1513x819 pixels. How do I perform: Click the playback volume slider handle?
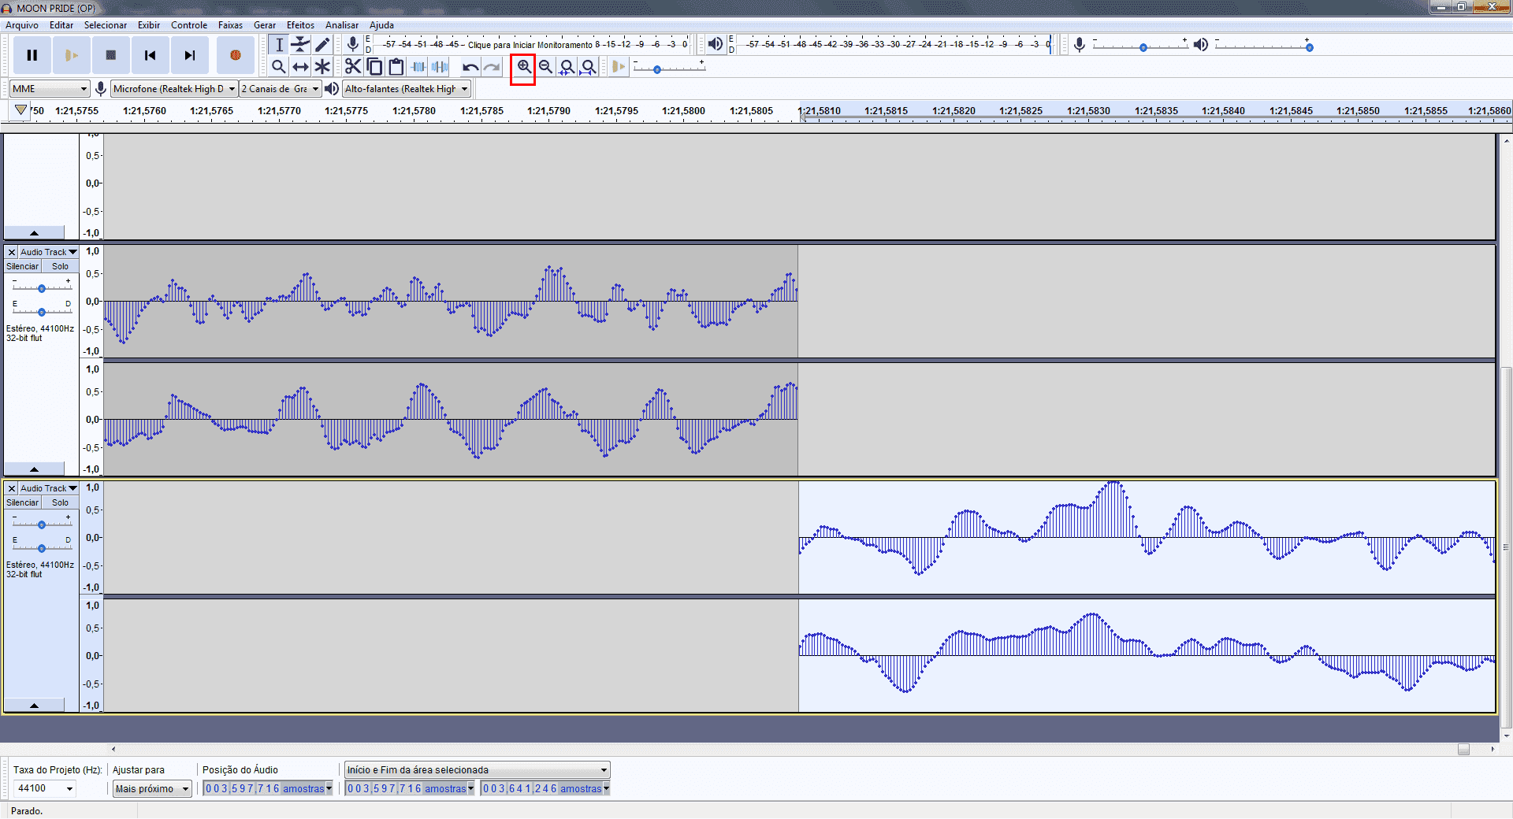click(x=1310, y=48)
